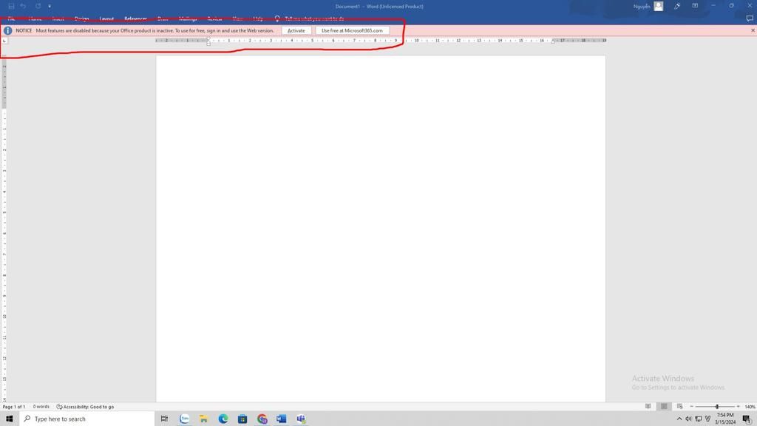Open the Layout ribbon tab
Viewport: 757px width, 426px height.
106,18
